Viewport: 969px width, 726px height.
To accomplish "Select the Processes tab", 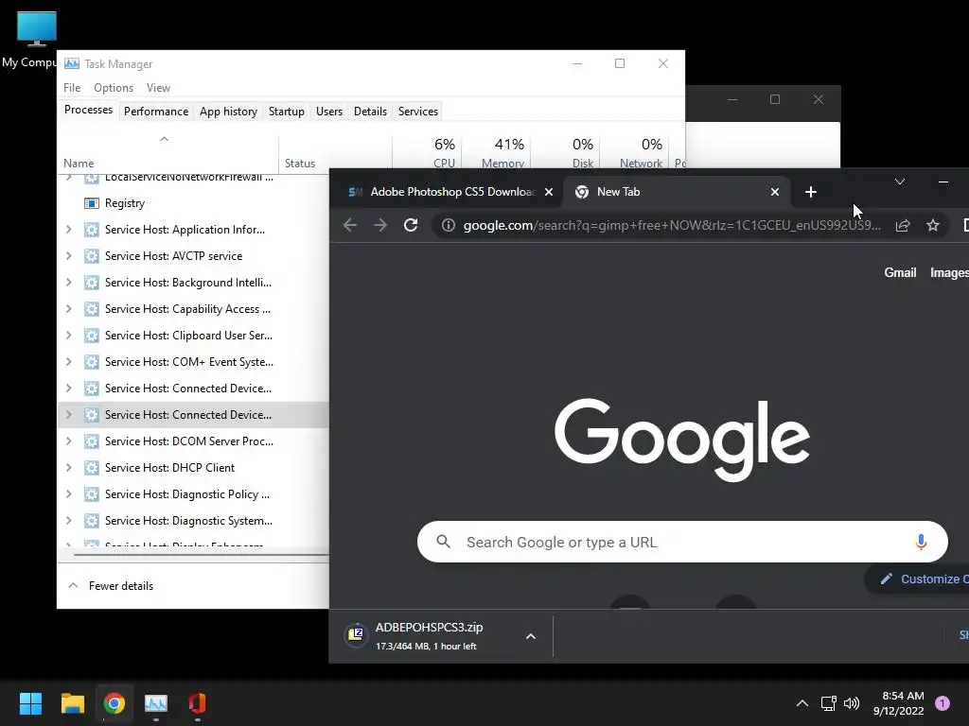I will [88, 110].
